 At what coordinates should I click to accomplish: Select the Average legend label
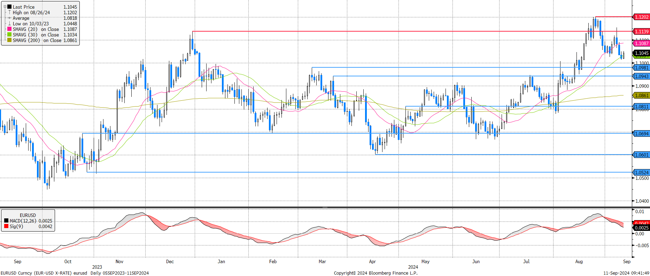click(21, 18)
